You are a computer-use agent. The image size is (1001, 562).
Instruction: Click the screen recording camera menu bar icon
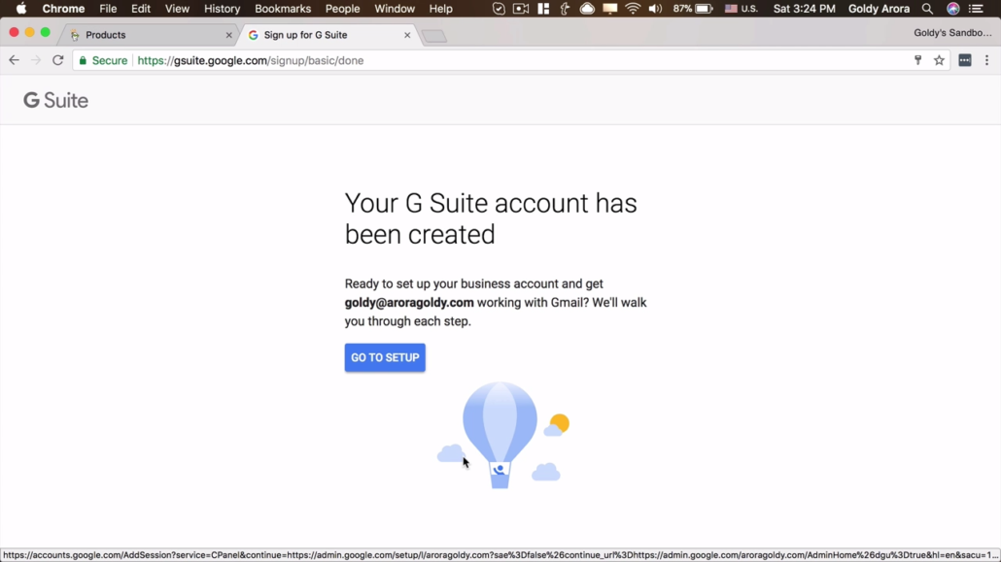(521, 9)
